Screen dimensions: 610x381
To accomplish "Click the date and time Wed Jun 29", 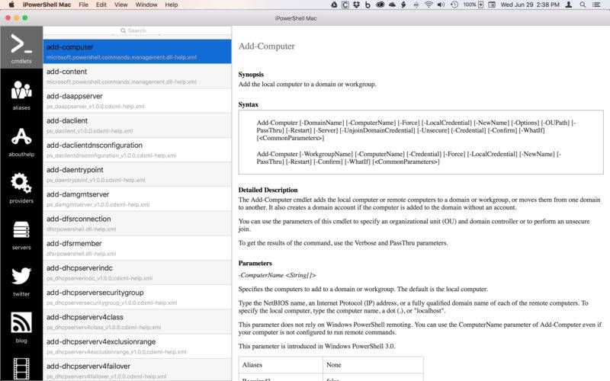I will 530,5.
